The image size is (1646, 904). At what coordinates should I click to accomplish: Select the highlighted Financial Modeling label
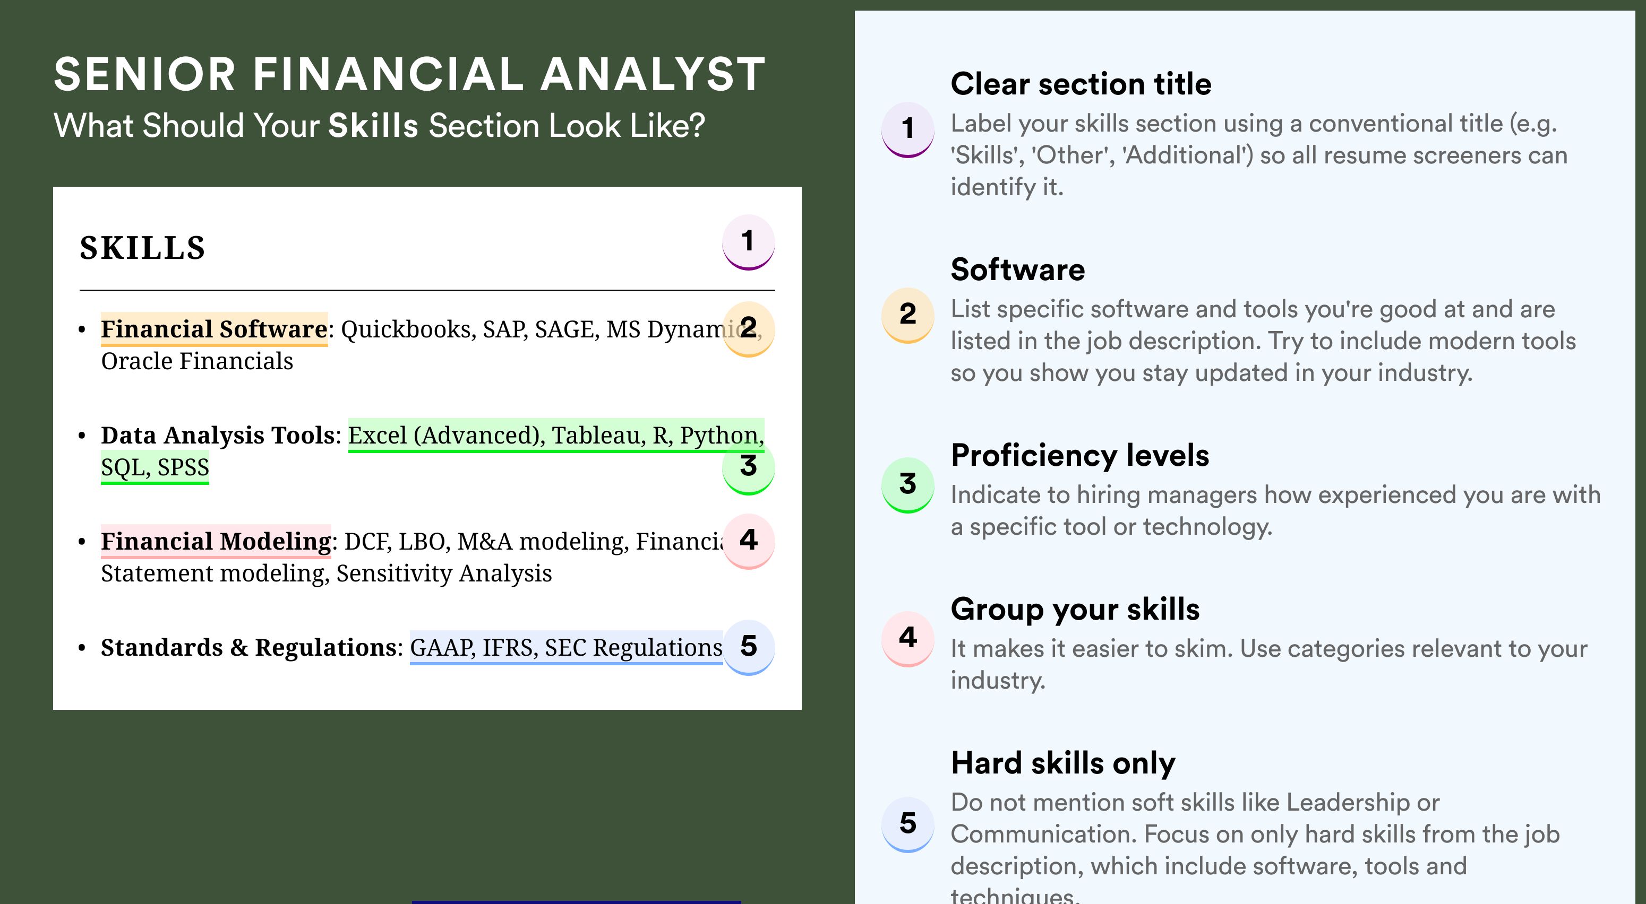click(216, 541)
